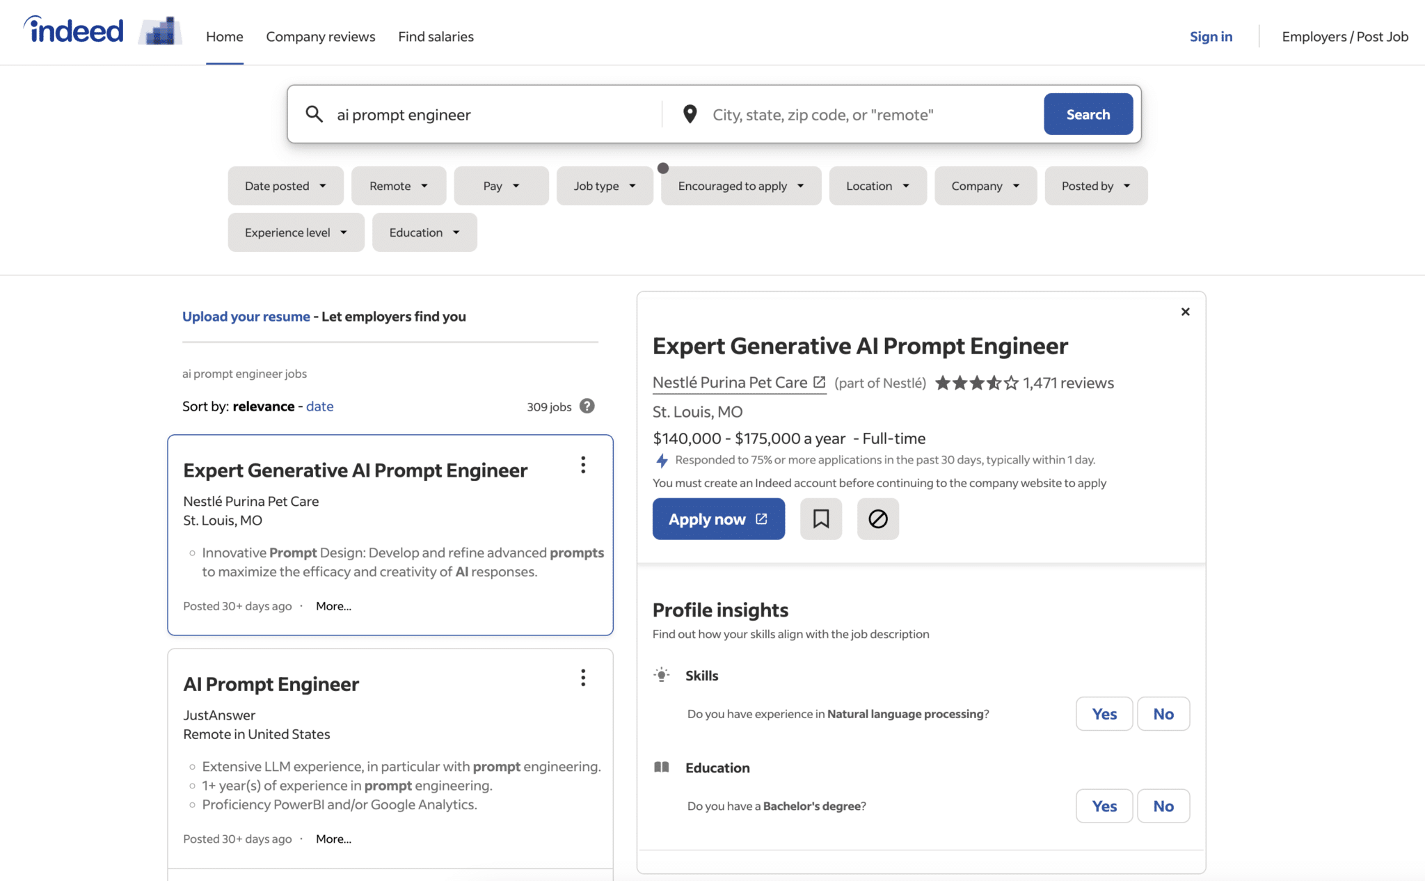The width and height of the screenshot is (1425, 881).
Task: Open the Find salaries tab
Action: tap(436, 36)
